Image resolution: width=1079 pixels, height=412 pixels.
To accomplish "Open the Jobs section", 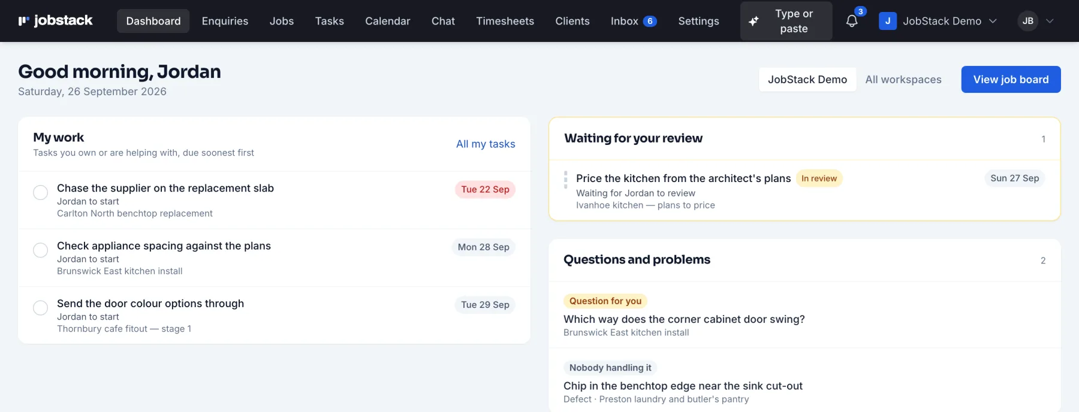I will [x=282, y=21].
